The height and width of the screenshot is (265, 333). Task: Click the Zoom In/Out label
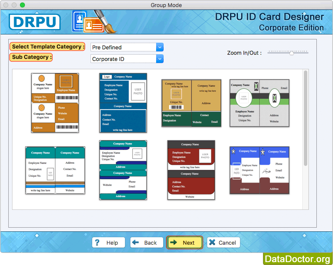244,53
